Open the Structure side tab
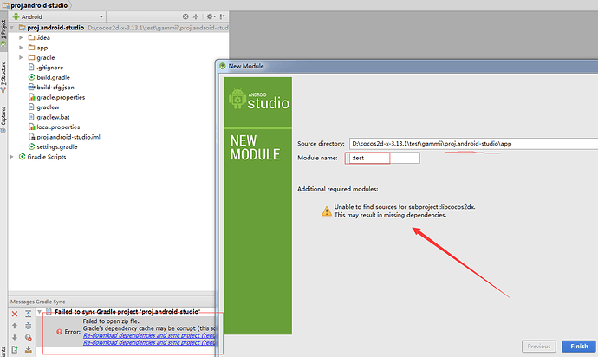The image size is (598, 357). point(3,77)
